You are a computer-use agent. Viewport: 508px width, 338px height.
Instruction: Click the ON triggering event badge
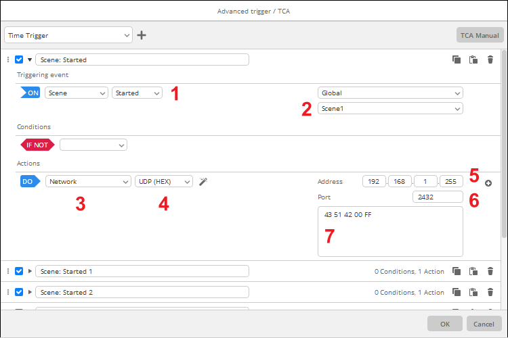click(x=30, y=93)
